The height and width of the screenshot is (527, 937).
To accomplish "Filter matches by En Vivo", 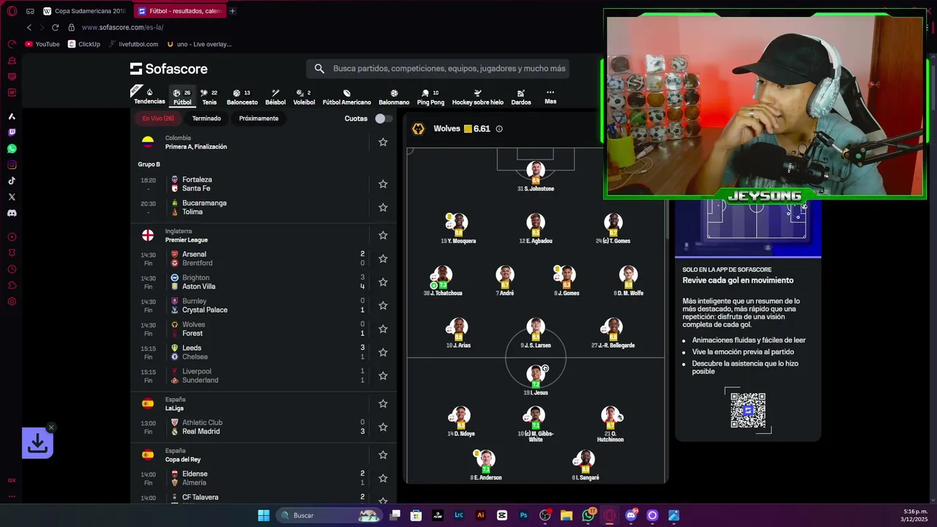I will [158, 119].
